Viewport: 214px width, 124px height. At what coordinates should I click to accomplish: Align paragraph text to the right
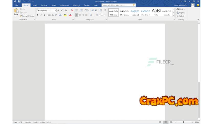click(83, 15)
